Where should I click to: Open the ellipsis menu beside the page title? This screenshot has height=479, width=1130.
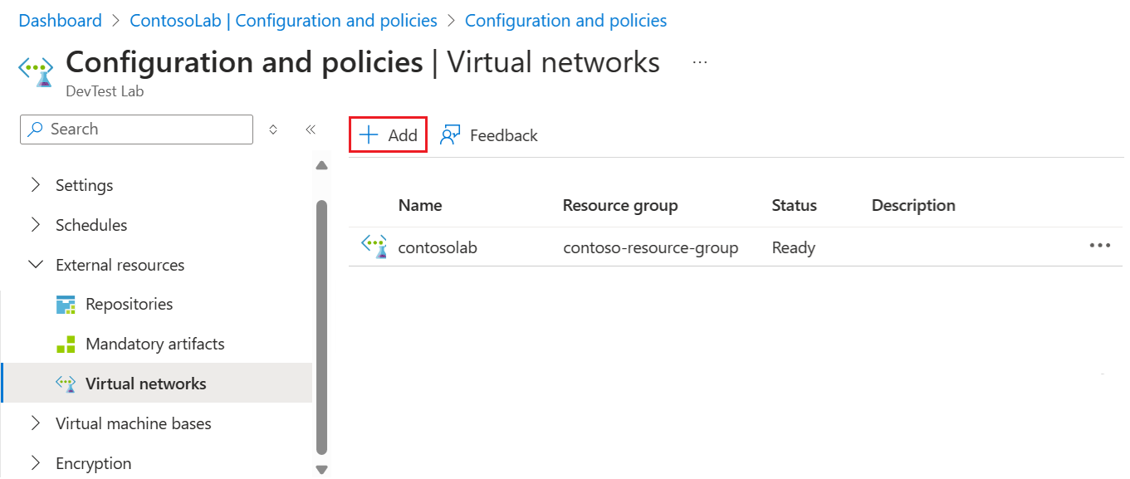(700, 61)
